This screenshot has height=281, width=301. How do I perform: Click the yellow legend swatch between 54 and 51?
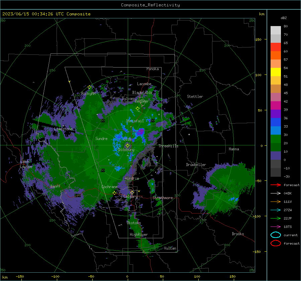[276, 72]
